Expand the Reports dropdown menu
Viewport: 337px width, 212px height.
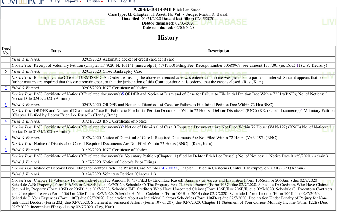coord(73,1)
